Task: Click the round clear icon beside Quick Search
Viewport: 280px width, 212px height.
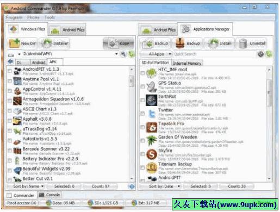Action: click(x=260, y=54)
